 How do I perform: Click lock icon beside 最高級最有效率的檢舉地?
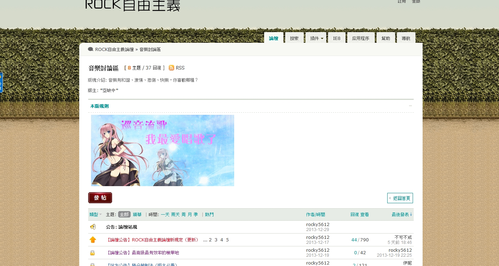tap(92, 253)
